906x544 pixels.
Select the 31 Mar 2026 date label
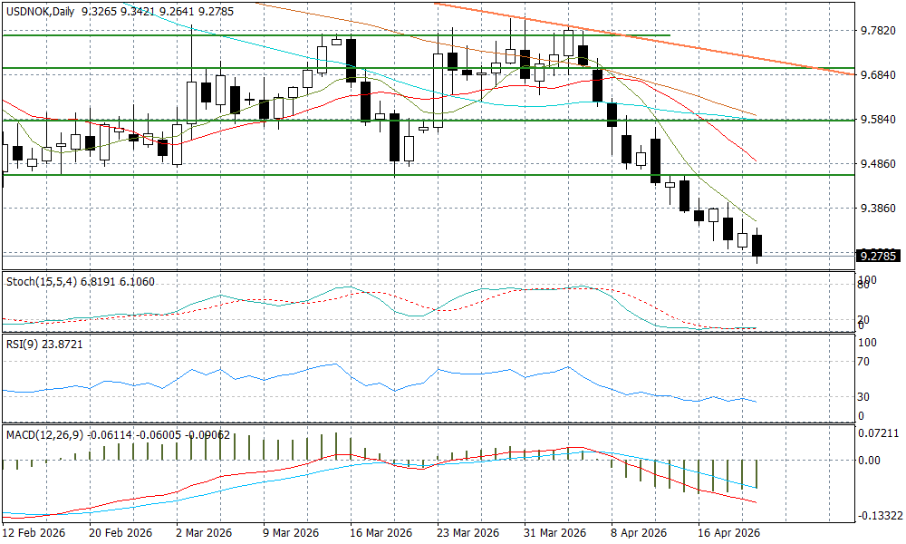[554, 533]
